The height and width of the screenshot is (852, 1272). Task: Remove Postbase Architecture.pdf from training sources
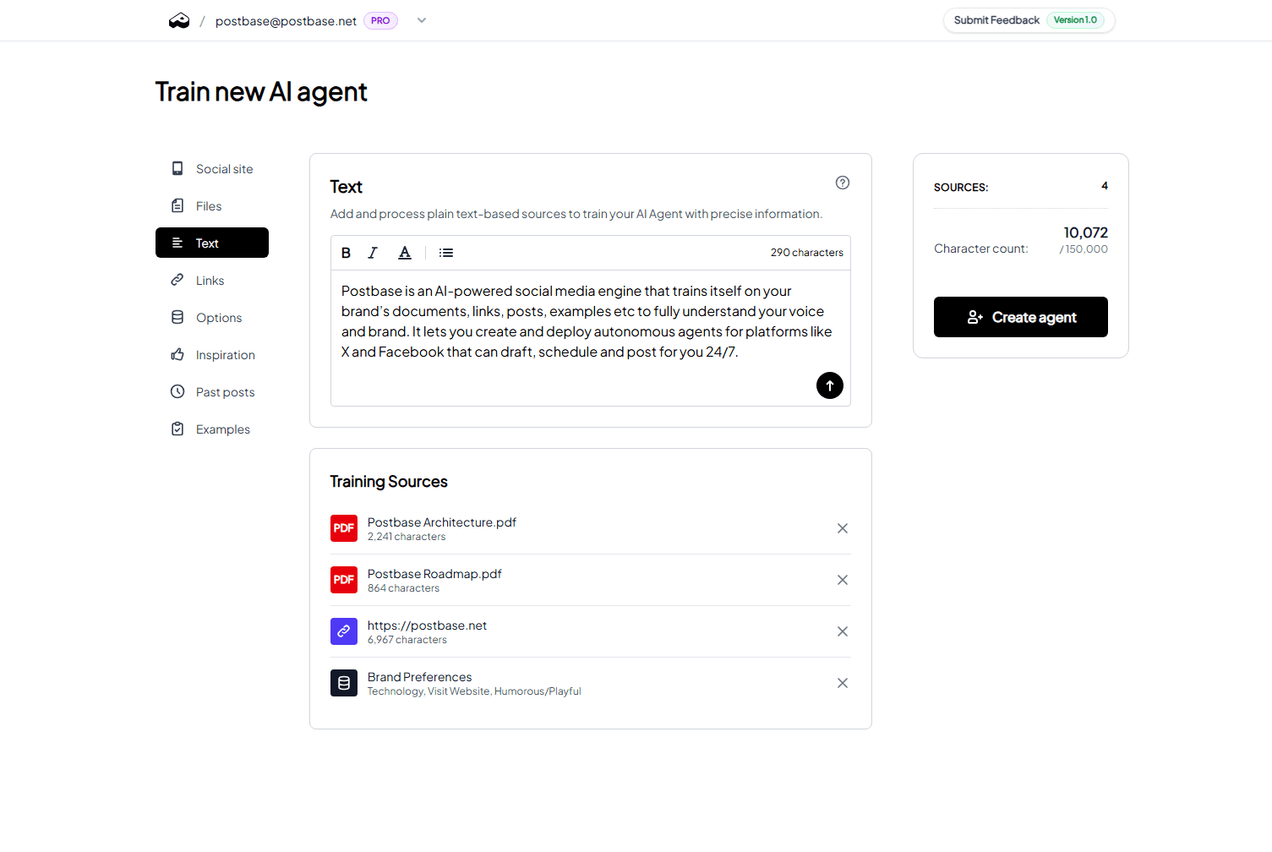(x=843, y=528)
